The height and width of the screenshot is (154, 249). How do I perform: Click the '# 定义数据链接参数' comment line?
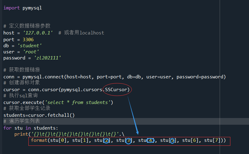27,26
